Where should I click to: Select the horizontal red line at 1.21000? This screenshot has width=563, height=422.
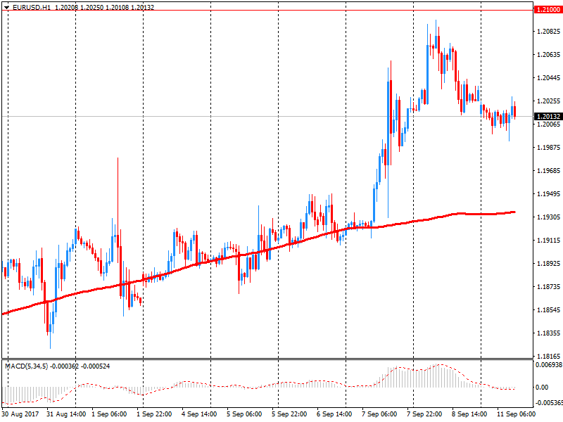[x=267, y=10]
